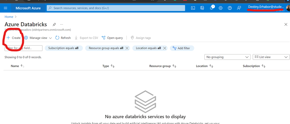Open the More options ellipsis beside title
This screenshot has height=124, width=290.
click(x=62, y=24)
